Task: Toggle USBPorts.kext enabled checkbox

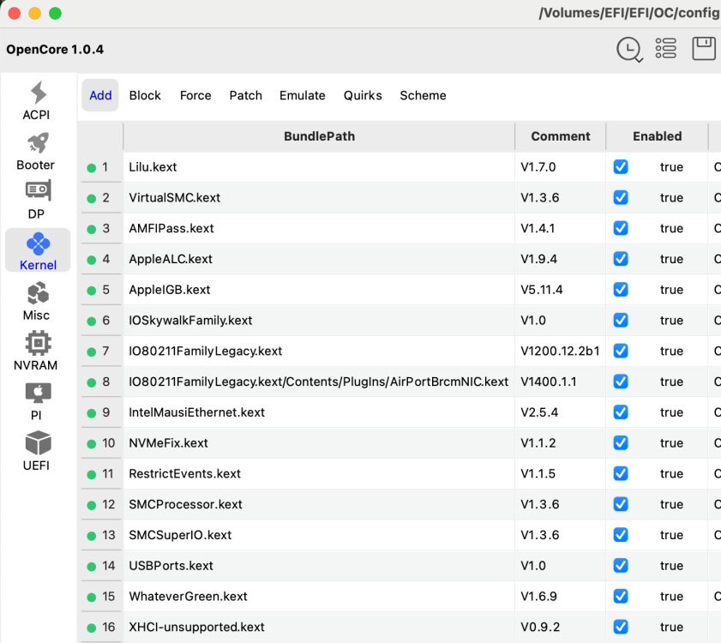Action: tap(621, 565)
